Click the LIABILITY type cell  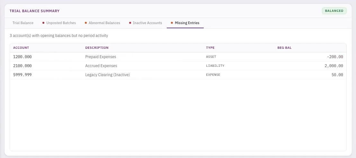215,66
